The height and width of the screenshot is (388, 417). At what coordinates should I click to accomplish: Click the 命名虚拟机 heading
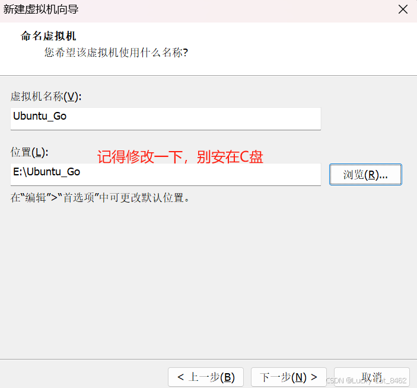point(49,36)
